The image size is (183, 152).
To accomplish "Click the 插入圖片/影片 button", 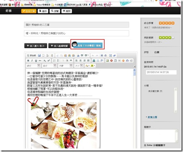I will coord(36,46).
